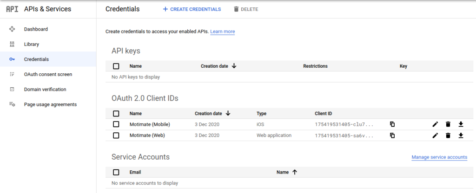The image size is (476, 193).
Task: Delete the Motimate (Web) OAuth client
Action: 448,135
